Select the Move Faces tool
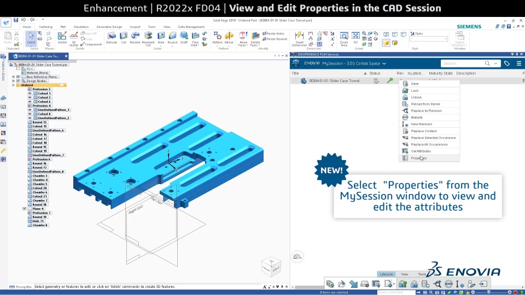The width and height of the screenshot is (525, 295). [x=243, y=39]
